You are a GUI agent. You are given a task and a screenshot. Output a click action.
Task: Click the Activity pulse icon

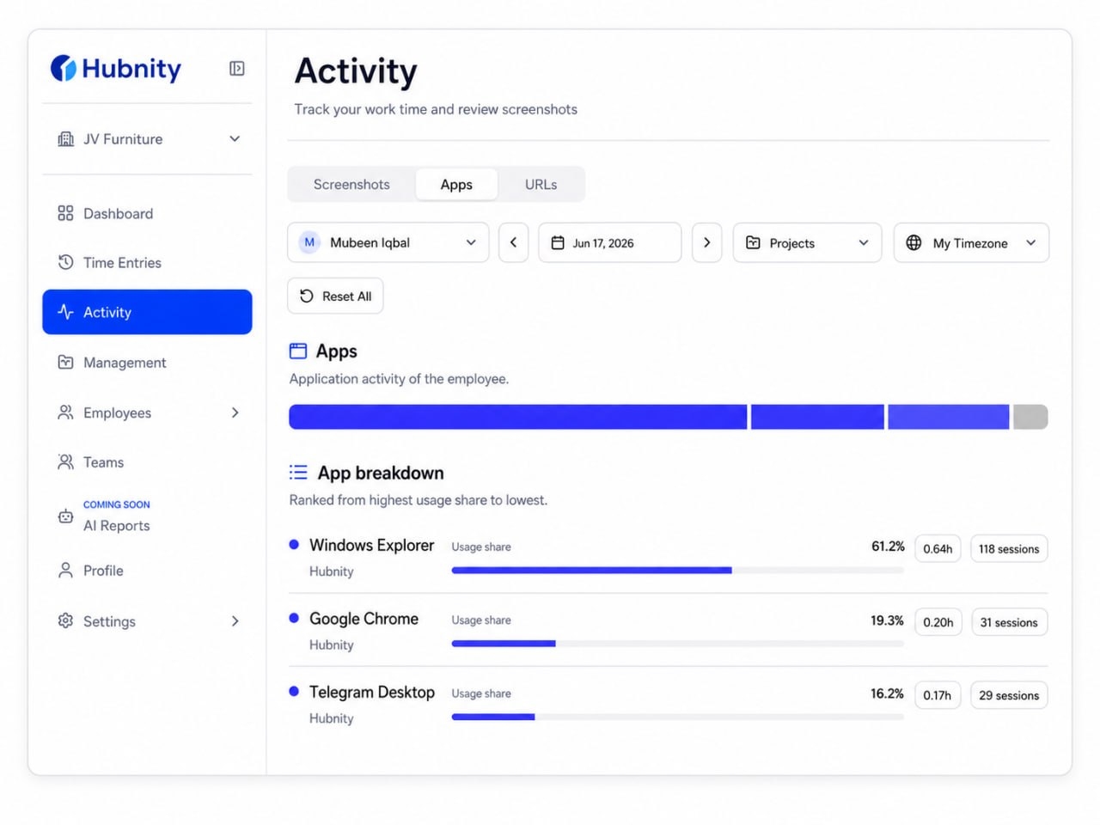pos(65,312)
